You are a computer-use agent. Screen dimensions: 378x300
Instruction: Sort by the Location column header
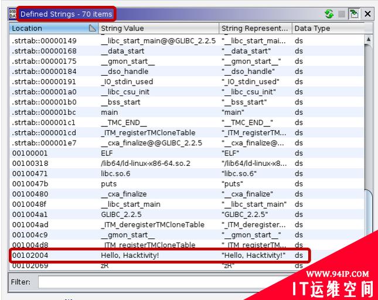(x=54, y=29)
